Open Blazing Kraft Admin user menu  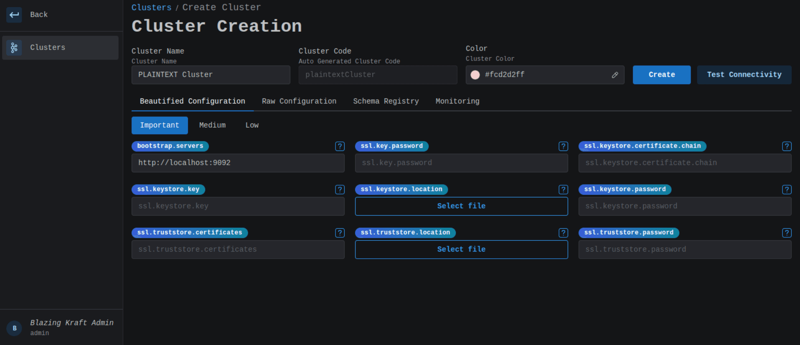coord(61,327)
